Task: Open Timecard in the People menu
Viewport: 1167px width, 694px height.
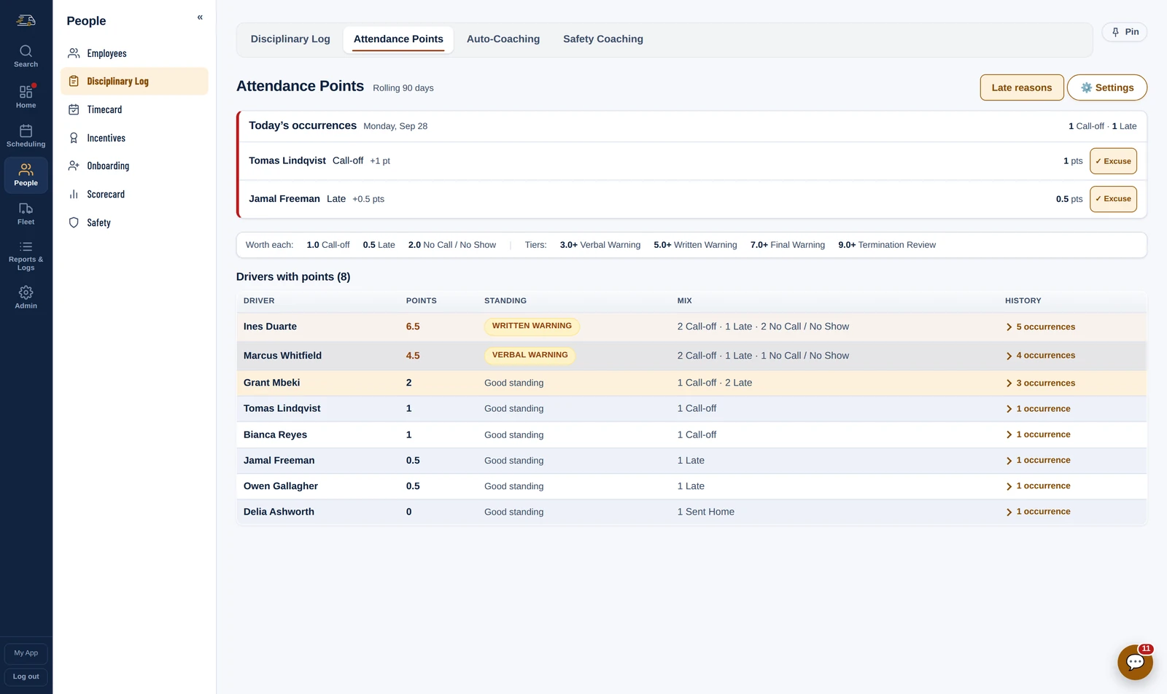Action: coord(134,109)
